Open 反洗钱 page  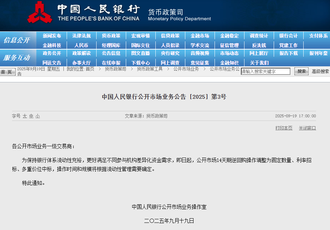[259, 45]
